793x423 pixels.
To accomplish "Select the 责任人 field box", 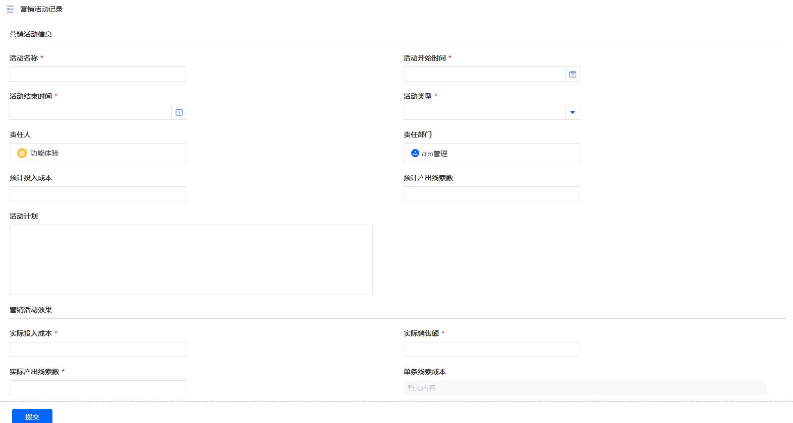I will pos(98,153).
